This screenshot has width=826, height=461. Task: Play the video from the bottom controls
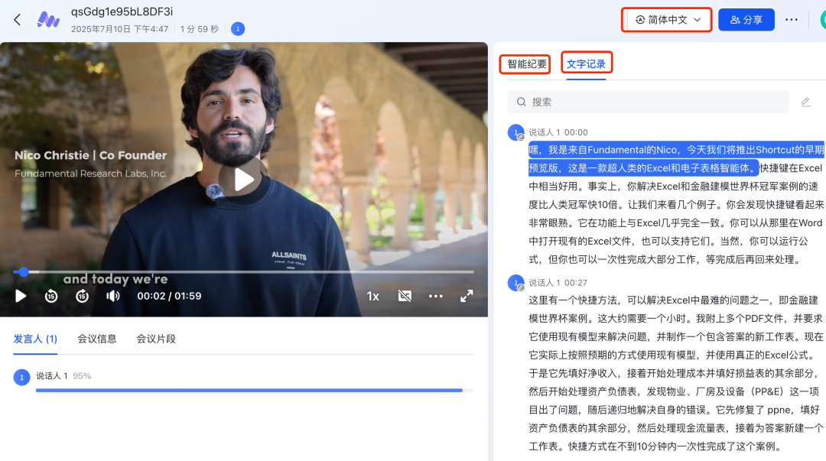pyautogui.click(x=21, y=296)
